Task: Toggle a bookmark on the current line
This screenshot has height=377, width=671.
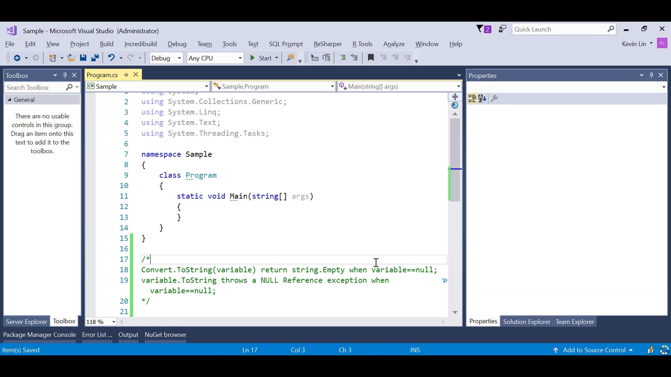Action: [x=371, y=58]
